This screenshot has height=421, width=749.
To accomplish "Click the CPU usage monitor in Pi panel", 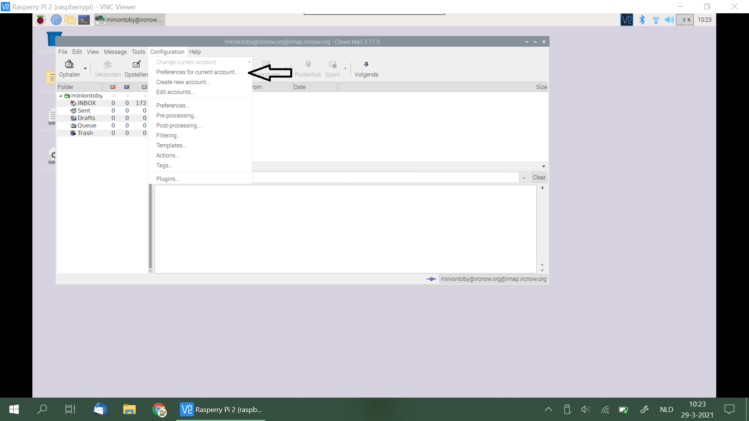I will pyautogui.click(x=685, y=20).
